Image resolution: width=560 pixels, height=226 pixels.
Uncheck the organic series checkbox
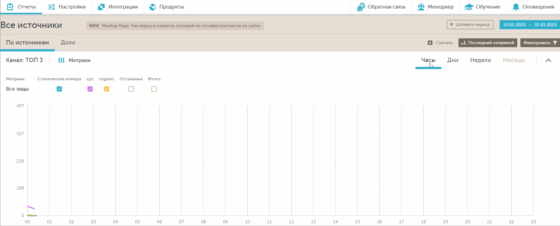click(x=107, y=89)
